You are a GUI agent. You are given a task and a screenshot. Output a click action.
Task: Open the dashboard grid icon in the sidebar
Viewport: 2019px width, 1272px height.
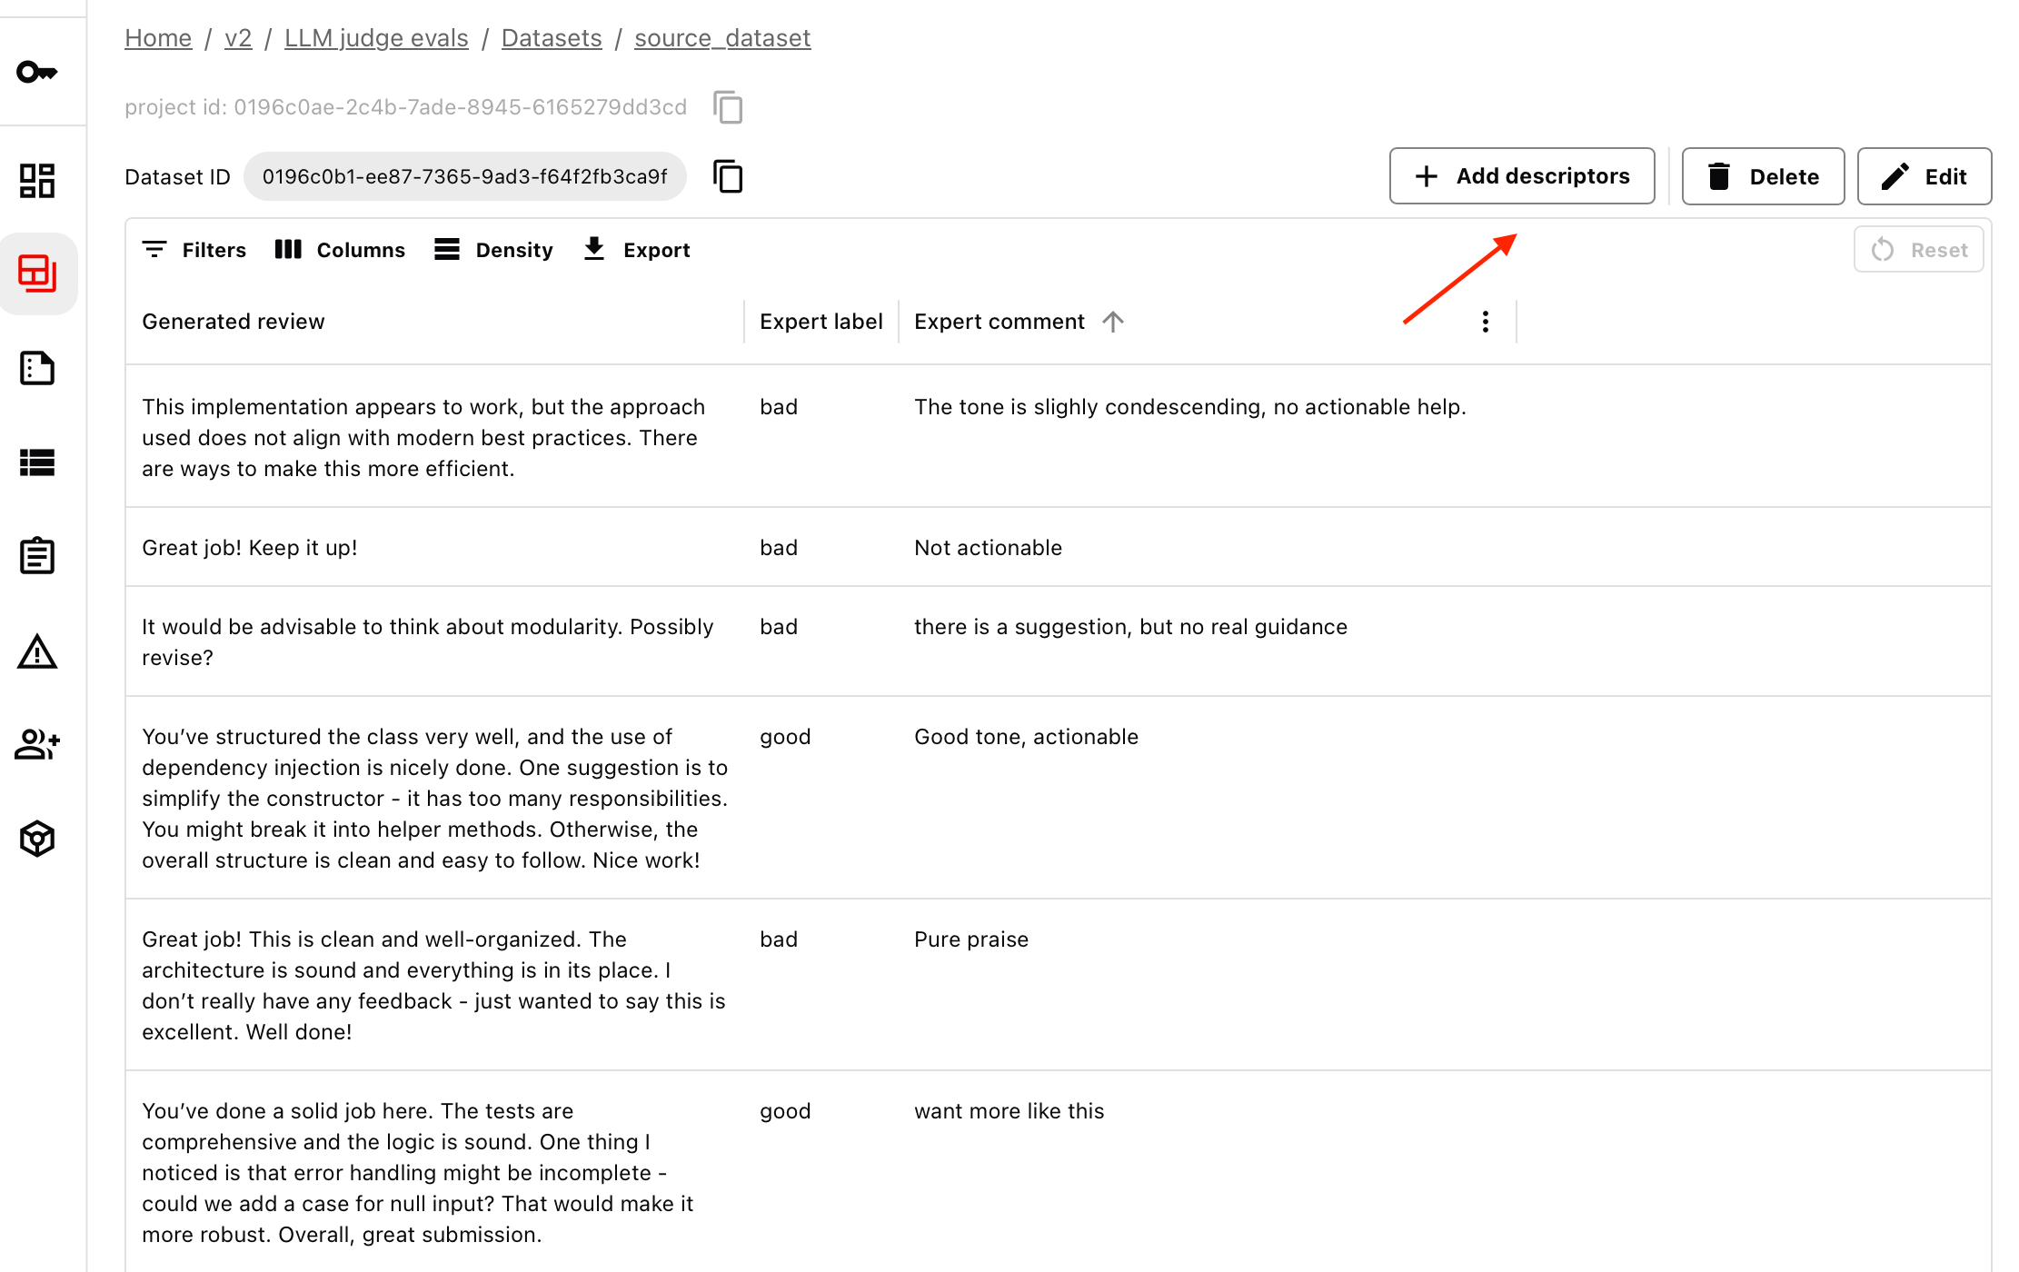click(37, 180)
